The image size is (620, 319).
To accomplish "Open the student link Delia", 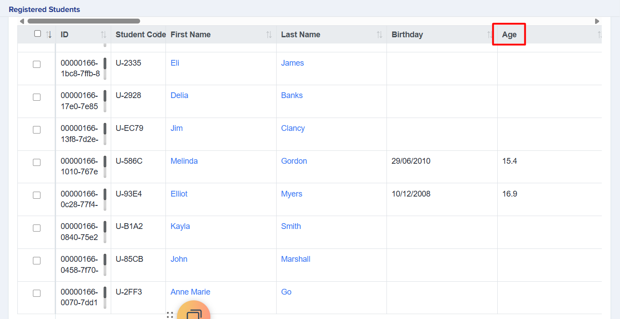I will tap(179, 95).
